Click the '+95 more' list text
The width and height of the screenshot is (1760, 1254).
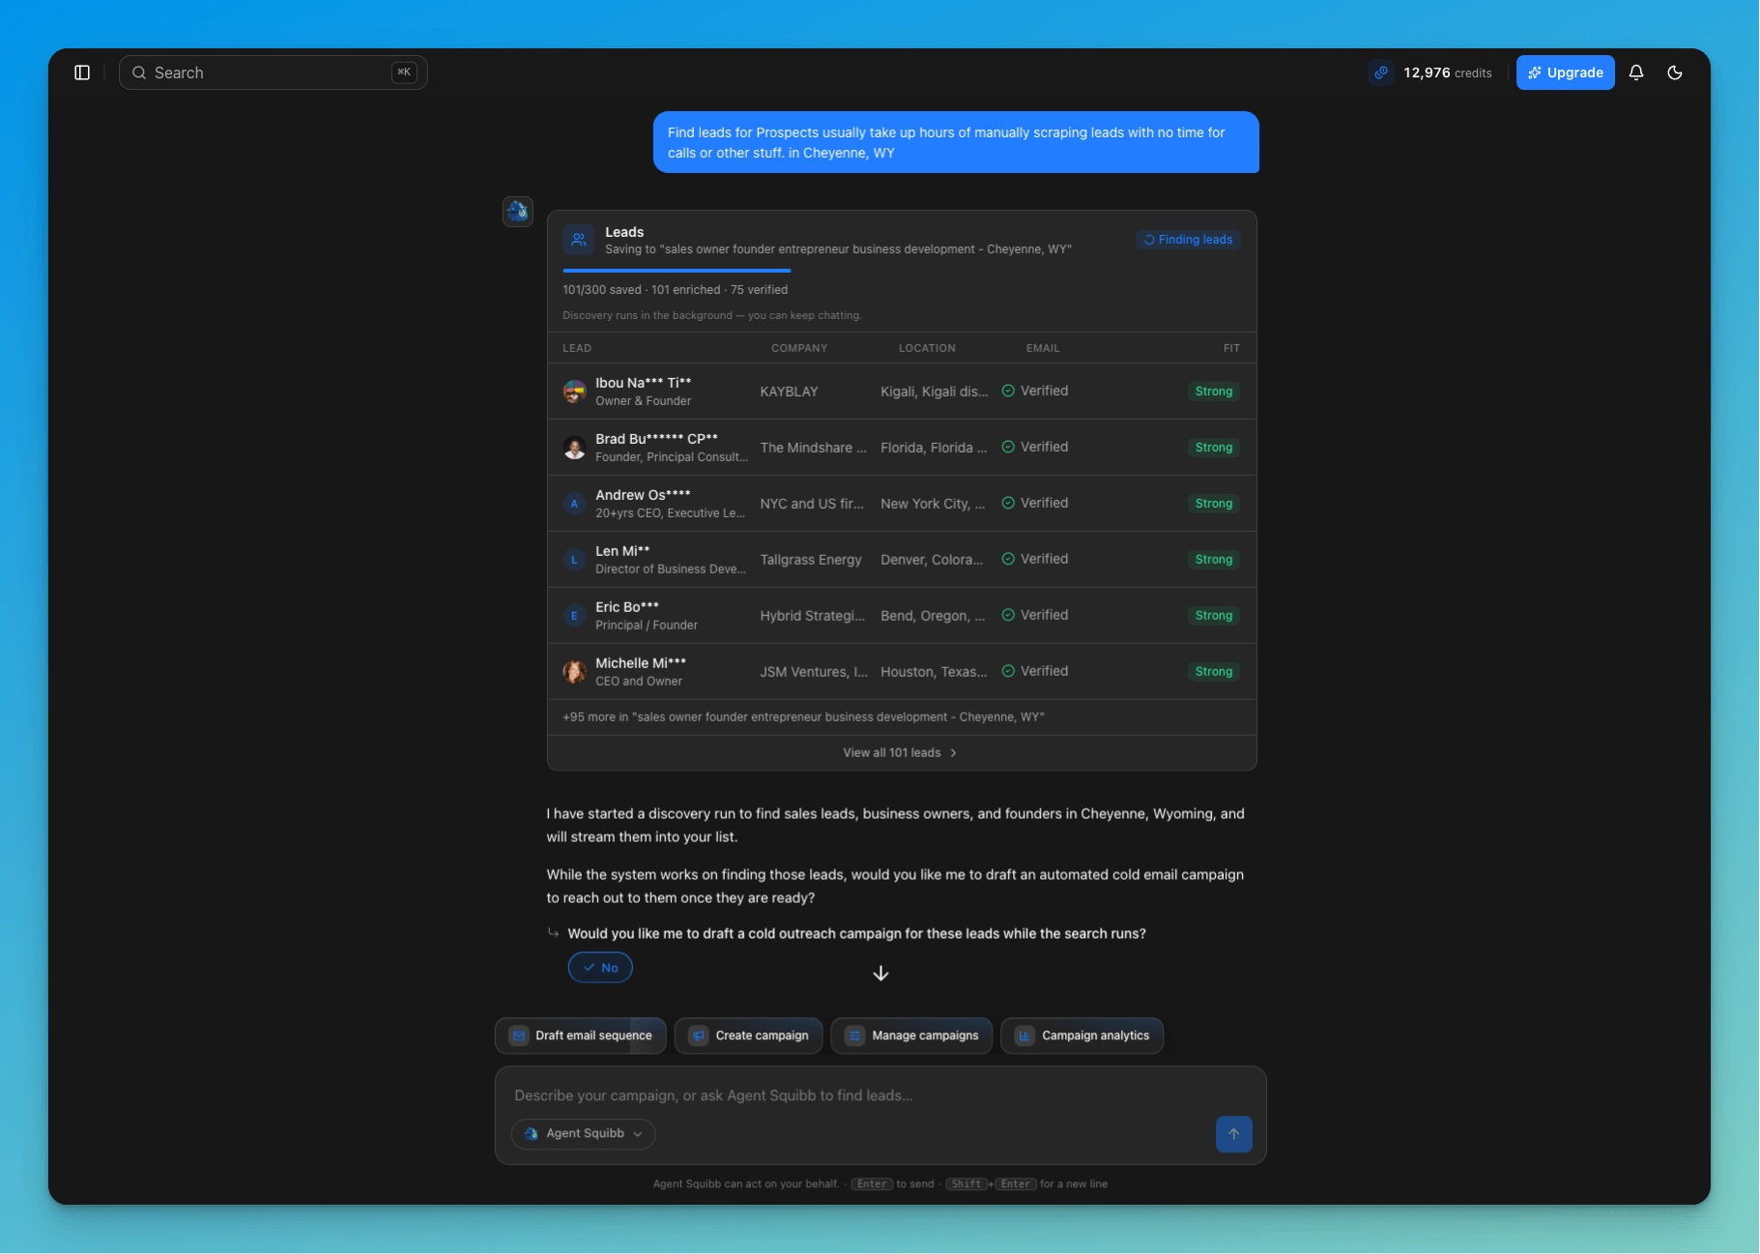point(803,717)
